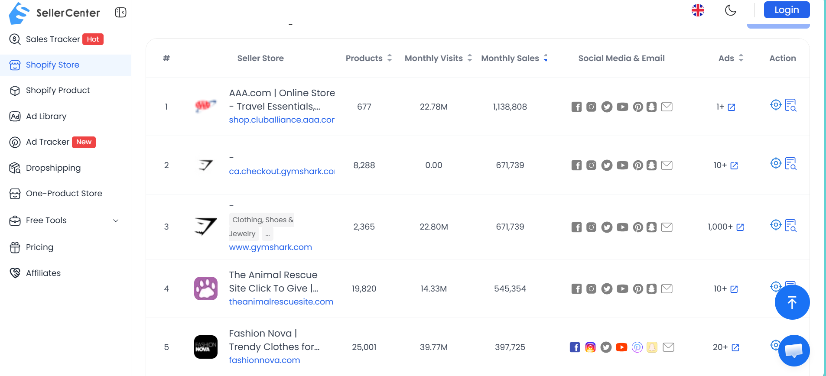This screenshot has width=826, height=376.
Task: View www.gymshark.com store details icon
Action: [x=791, y=226]
